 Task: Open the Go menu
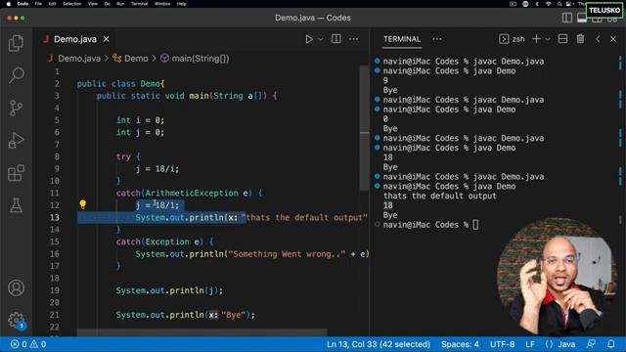(x=107, y=4)
